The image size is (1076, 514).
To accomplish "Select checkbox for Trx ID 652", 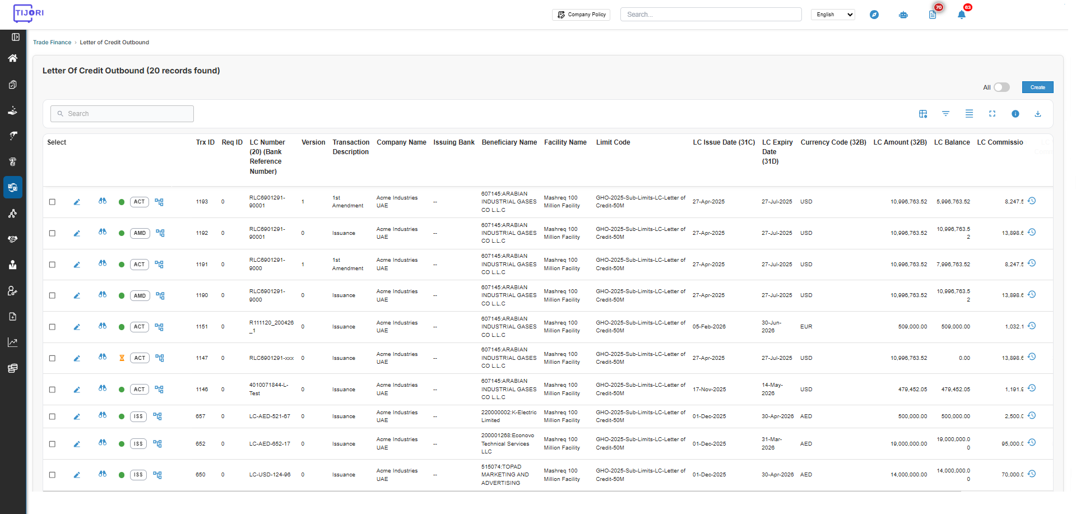I will point(52,444).
